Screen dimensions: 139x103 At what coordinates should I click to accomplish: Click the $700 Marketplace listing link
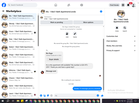click(56, 19)
